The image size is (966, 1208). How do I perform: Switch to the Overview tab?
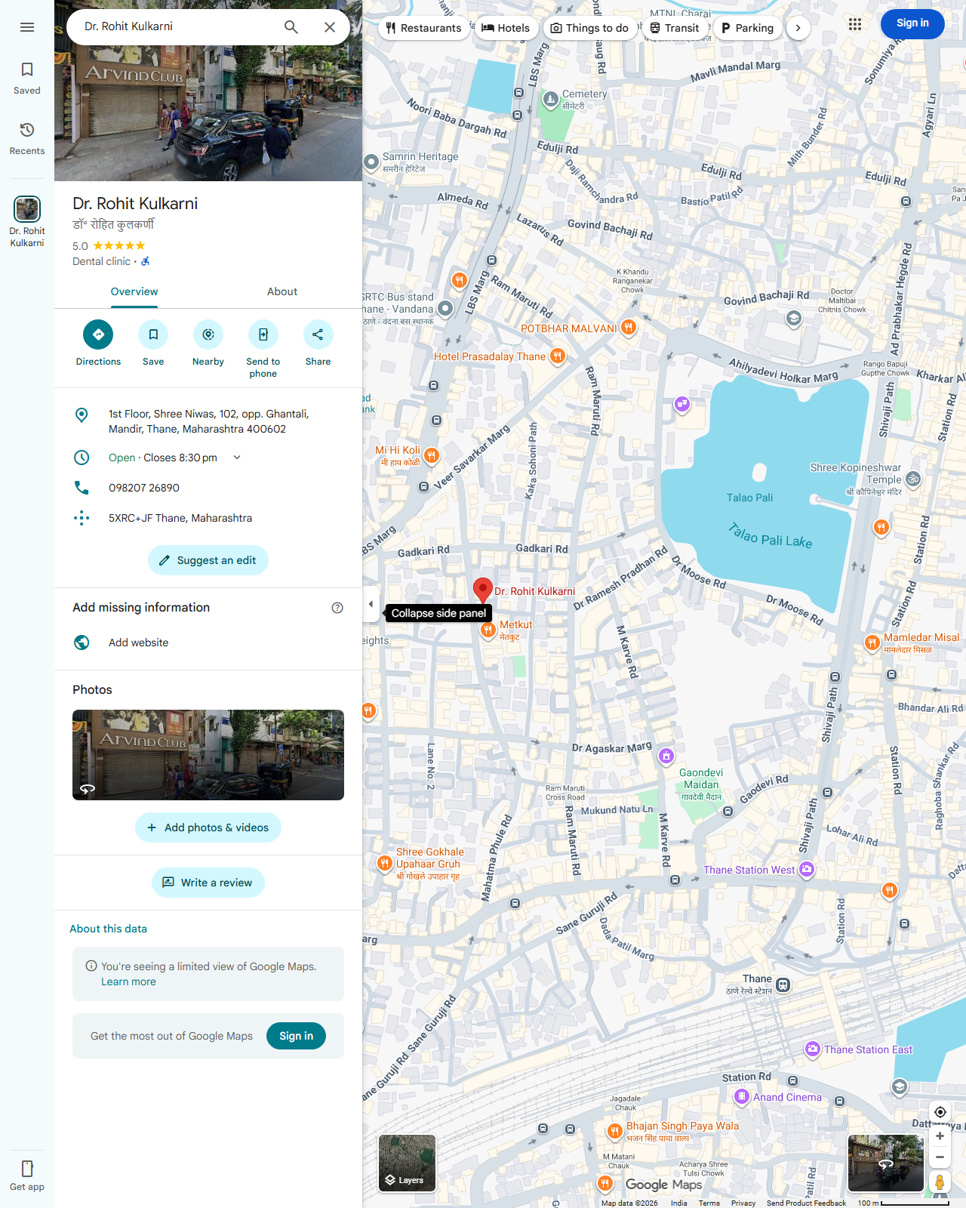point(134,292)
